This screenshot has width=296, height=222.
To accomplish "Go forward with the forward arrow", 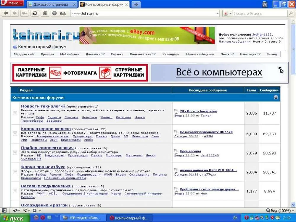I will (x=15, y=13).
